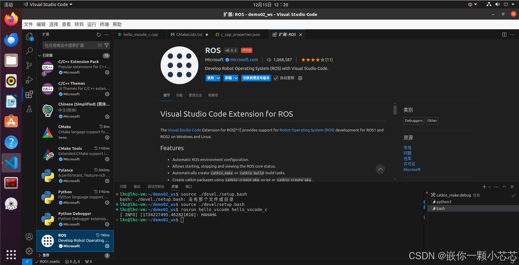Open the Changelog (更改日志) tab
Viewport: 519px width, 265px height.
[195, 95]
